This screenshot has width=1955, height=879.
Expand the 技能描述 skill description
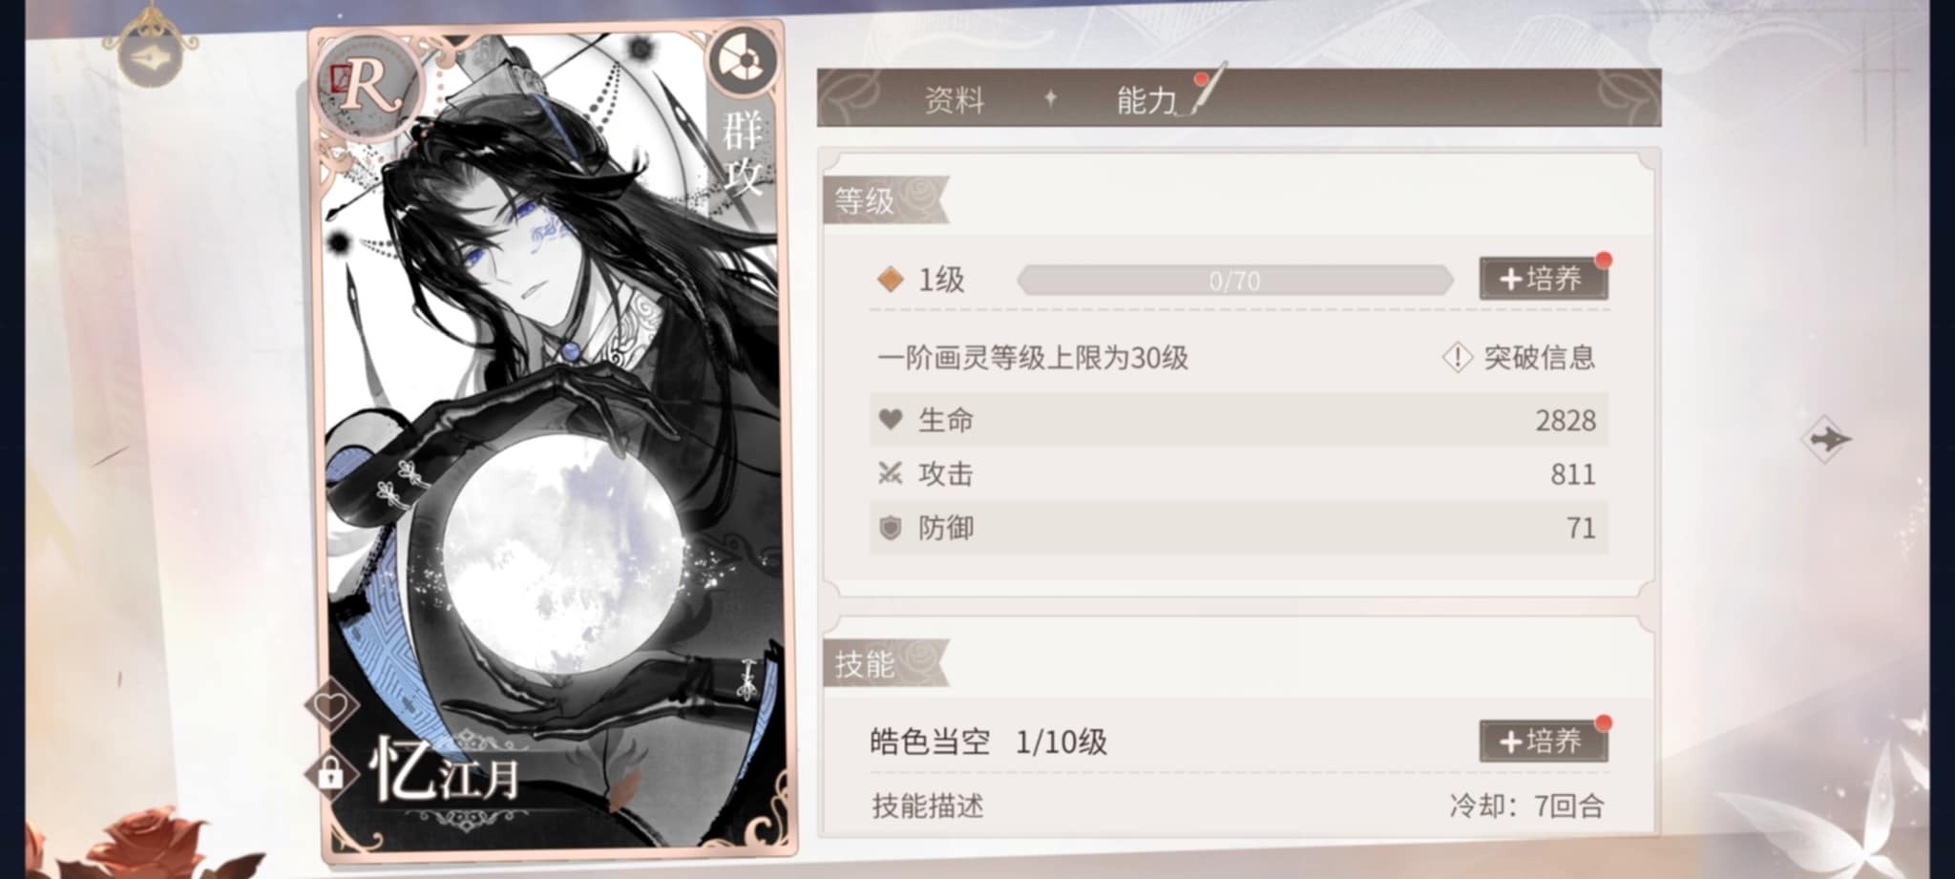[927, 806]
